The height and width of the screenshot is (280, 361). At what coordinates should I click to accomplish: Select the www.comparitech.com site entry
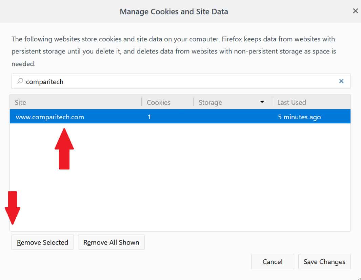[180, 117]
